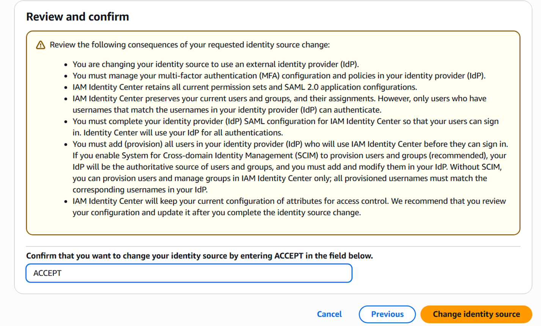Click the bullet about preserving users and groups

pos(279,104)
